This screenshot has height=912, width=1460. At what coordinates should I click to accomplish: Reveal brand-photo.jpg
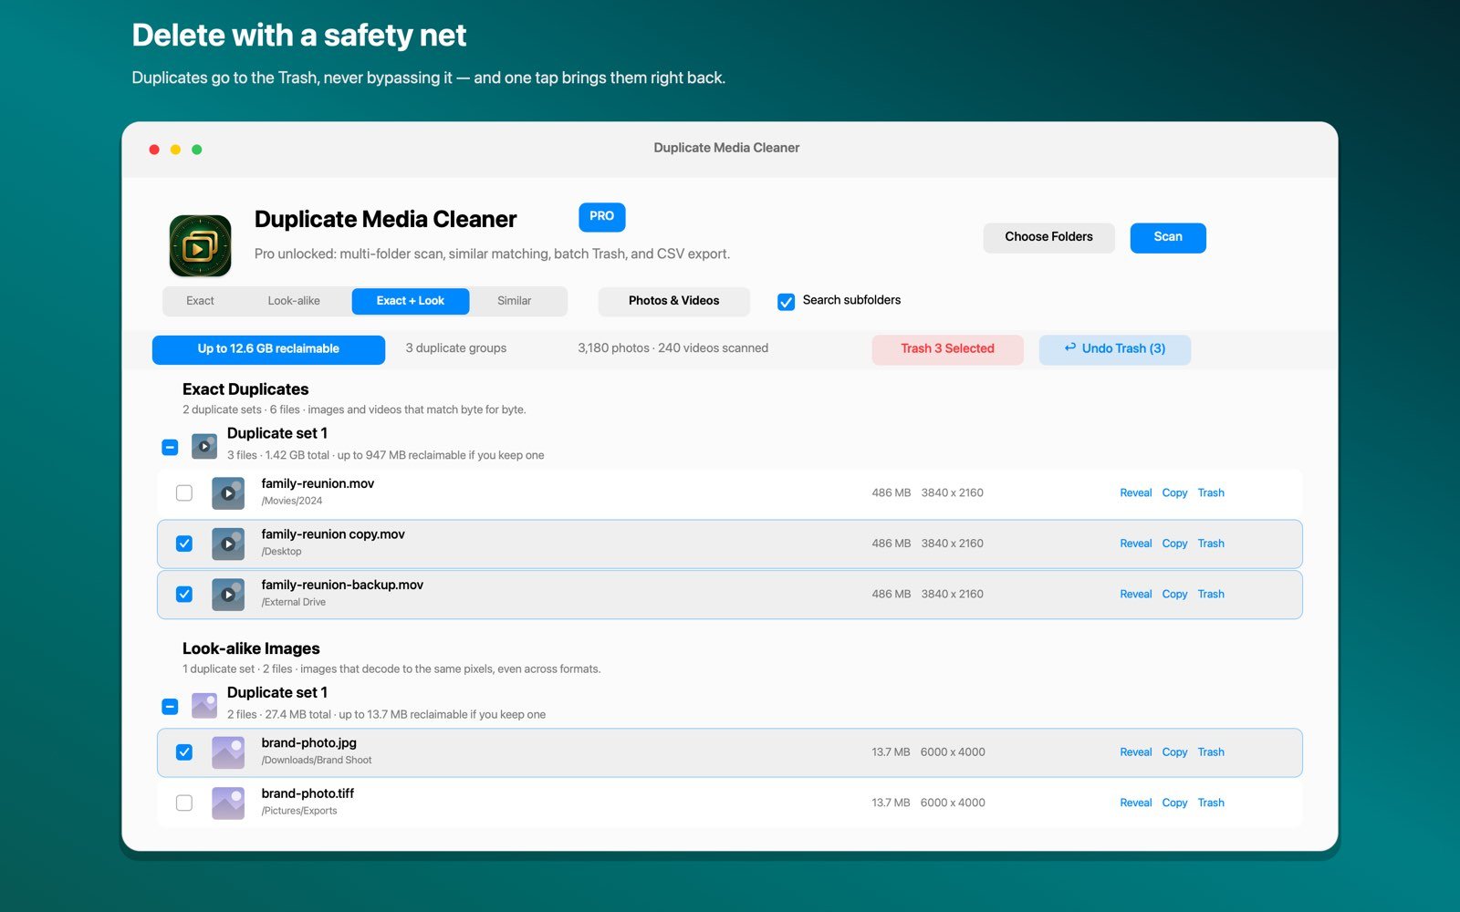[x=1135, y=752]
